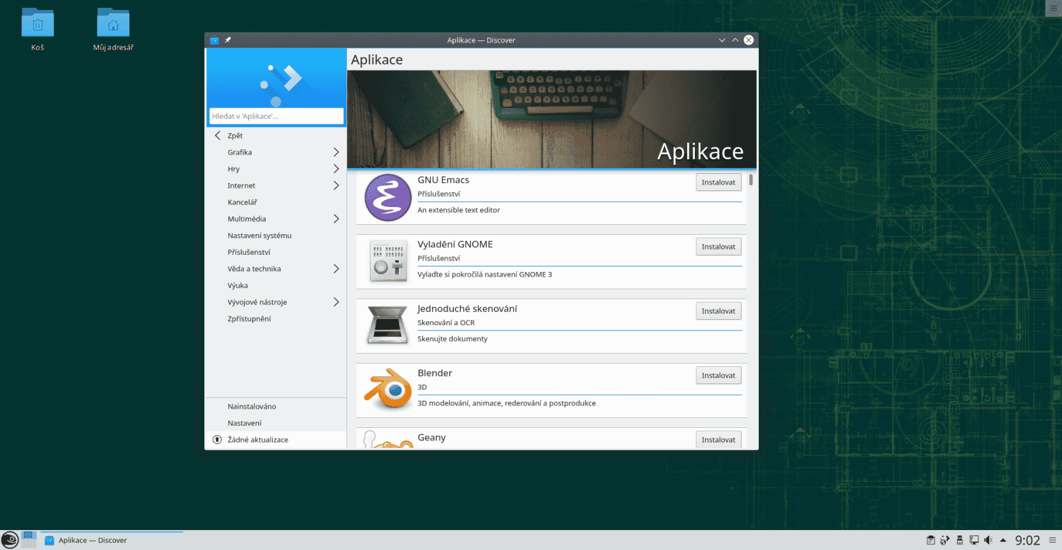Screen dimensions: 1062x550
Task: Click the Vyladění GNOME title text
Action: [455, 244]
